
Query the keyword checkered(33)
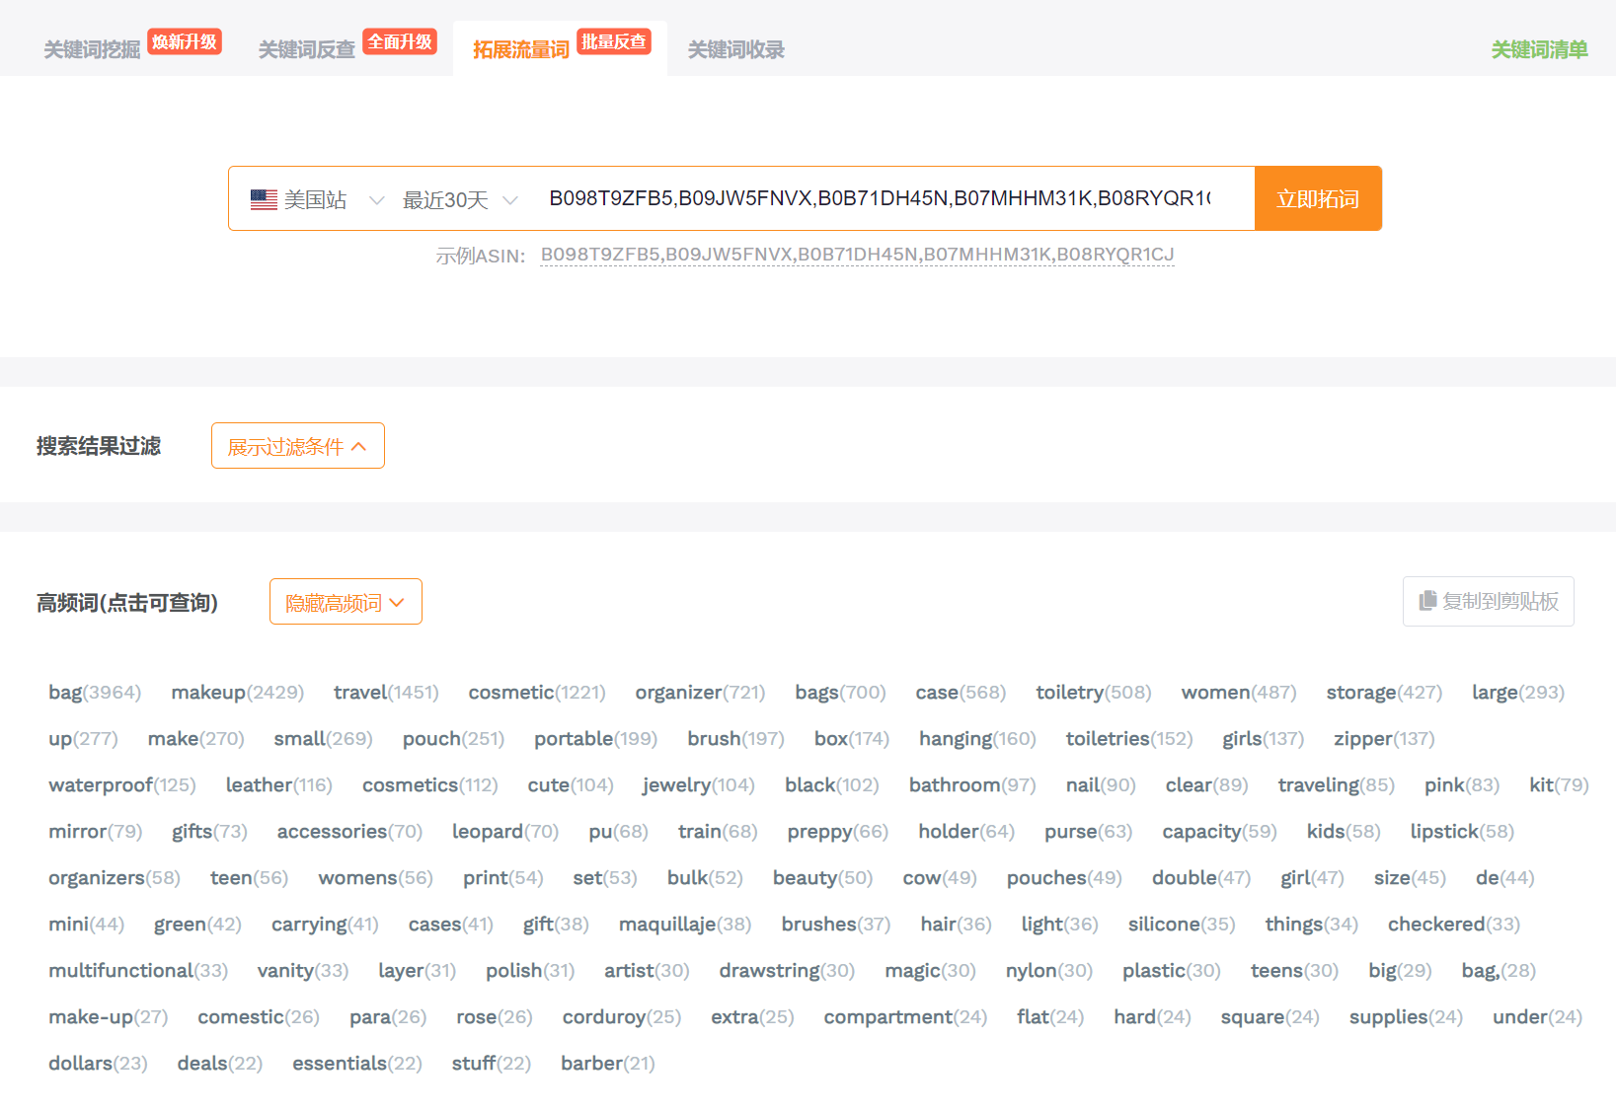[x=1453, y=925]
